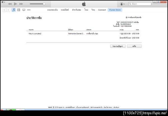This screenshot has height=116, width=168.
Task: Open the mini menu icon at top-left corner
Action: pyautogui.click(x=3, y=2)
